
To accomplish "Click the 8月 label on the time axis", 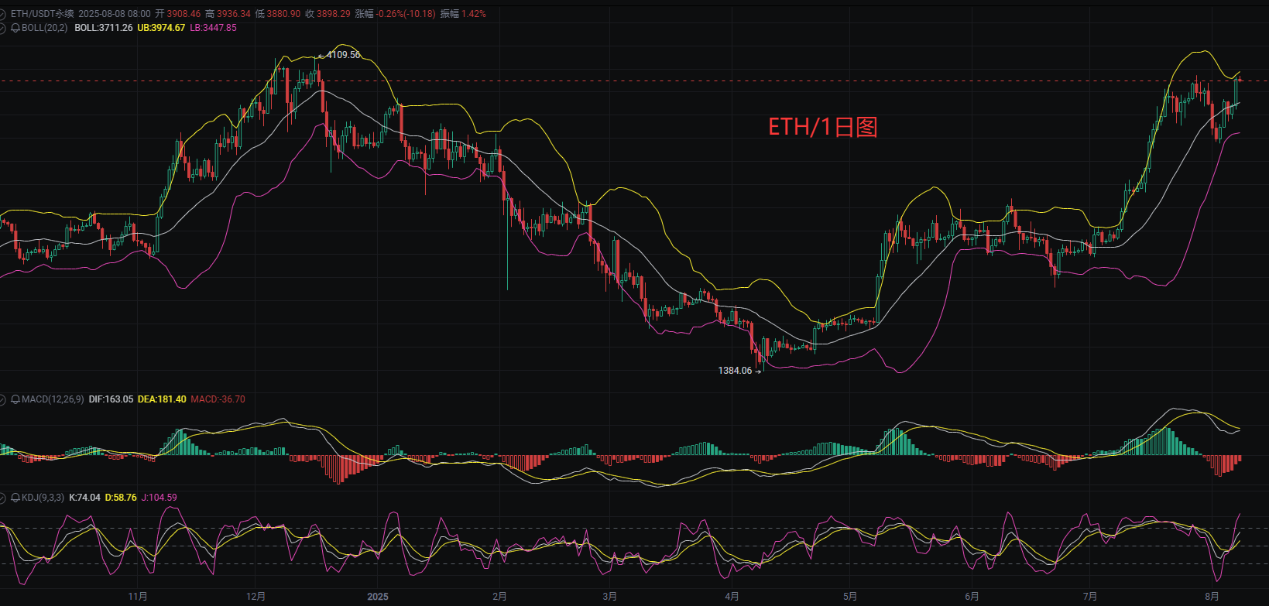I will pyautogui.click(x=1212, y=597).
